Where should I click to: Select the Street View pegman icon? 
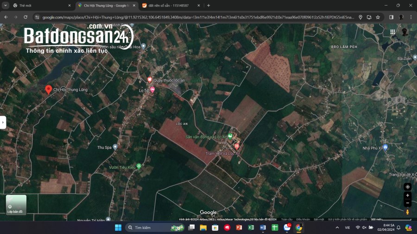407,212
